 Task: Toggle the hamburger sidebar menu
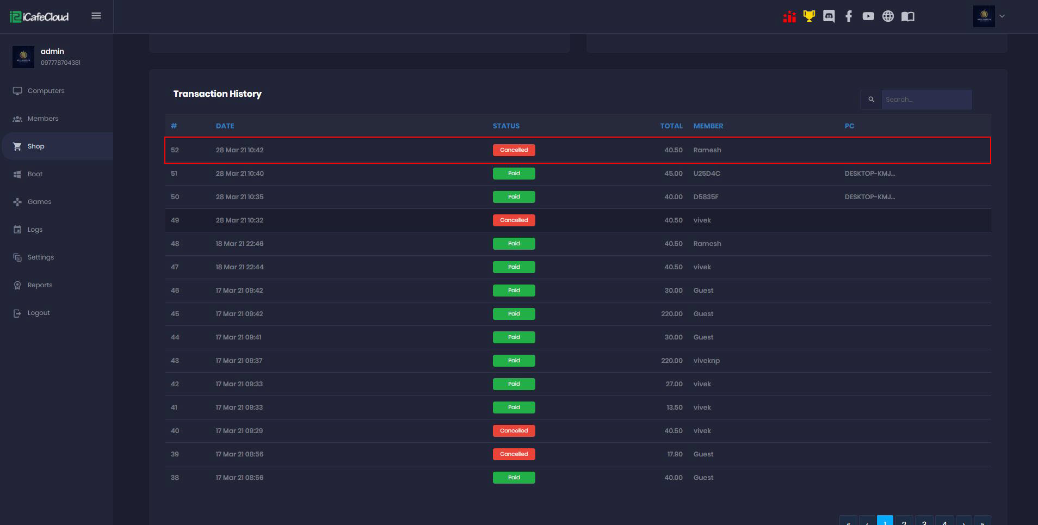(96, 16)
